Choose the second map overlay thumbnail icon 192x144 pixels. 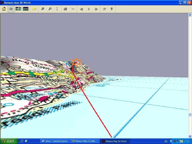[x=26, y=9]
